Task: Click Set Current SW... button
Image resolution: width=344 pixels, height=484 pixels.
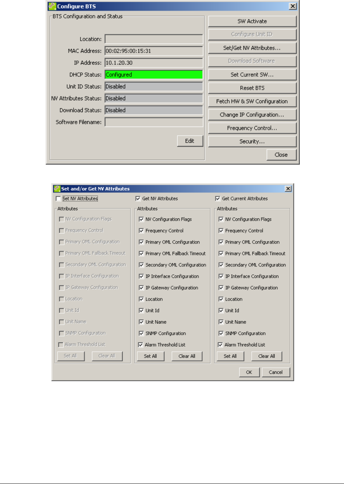Action: click(x=252, y=75)
